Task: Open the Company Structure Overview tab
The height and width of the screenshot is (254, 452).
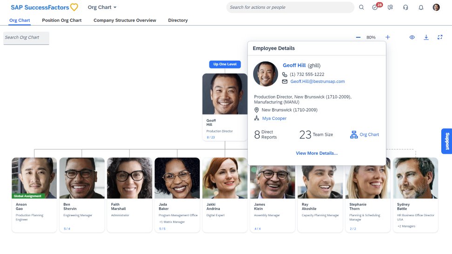Action: [125, 21]
